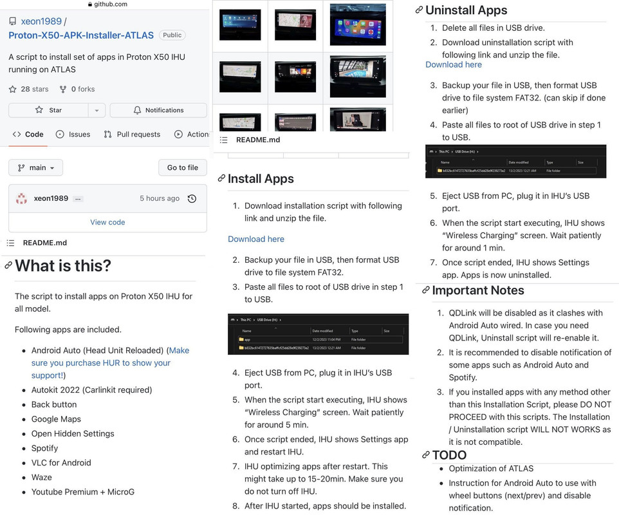Click the anchor link icon beside Uninstall Apps
Screen dimensions: 619x515
coord(420,10)
